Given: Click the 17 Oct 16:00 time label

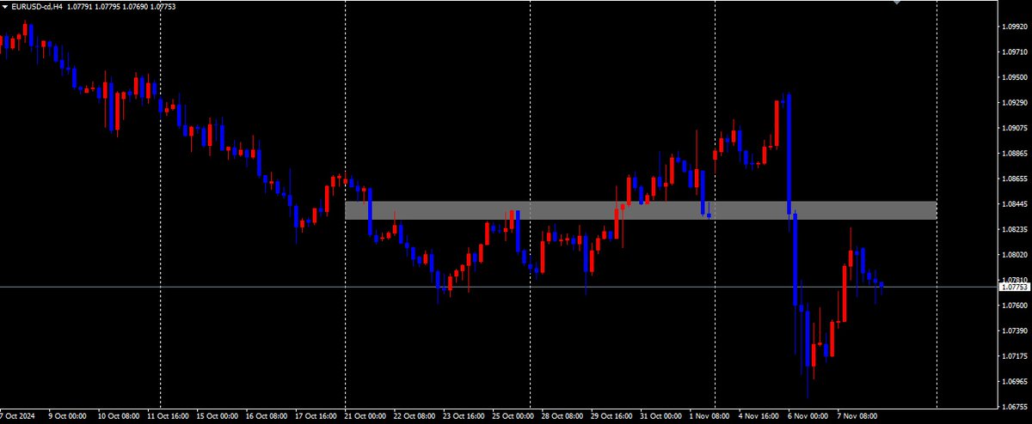Looking at the screenshot, I should 316,415.
